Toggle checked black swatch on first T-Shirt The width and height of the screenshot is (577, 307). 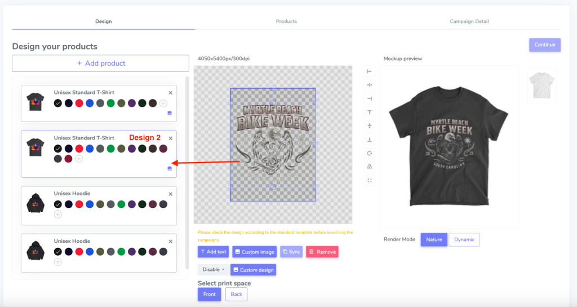(58, 103)
